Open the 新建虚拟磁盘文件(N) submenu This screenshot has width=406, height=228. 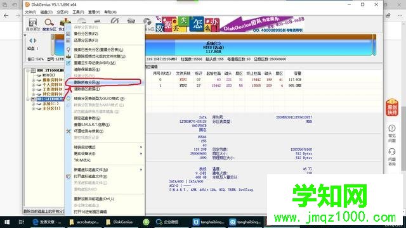105,170
